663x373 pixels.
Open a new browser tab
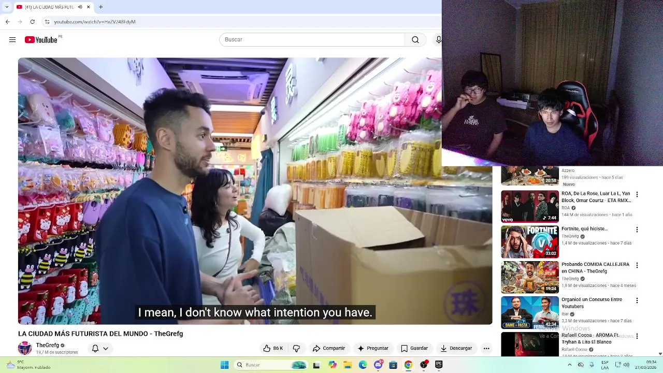tap(101, 7)
